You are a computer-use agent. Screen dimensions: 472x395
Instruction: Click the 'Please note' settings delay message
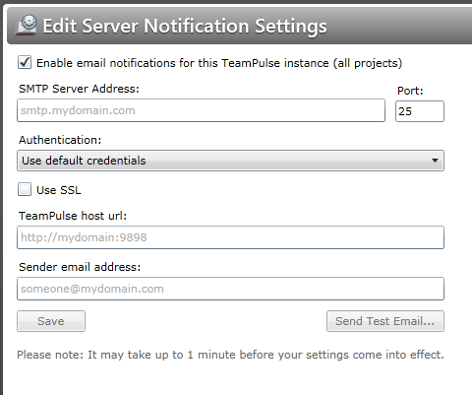coord(230,355)
